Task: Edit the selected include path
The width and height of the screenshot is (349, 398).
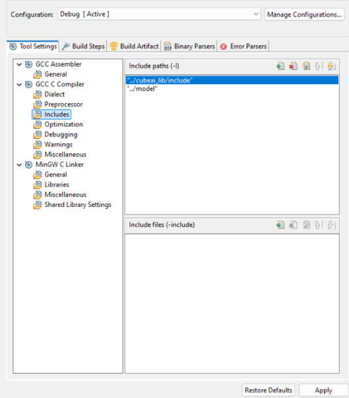Action: [306, 66]
